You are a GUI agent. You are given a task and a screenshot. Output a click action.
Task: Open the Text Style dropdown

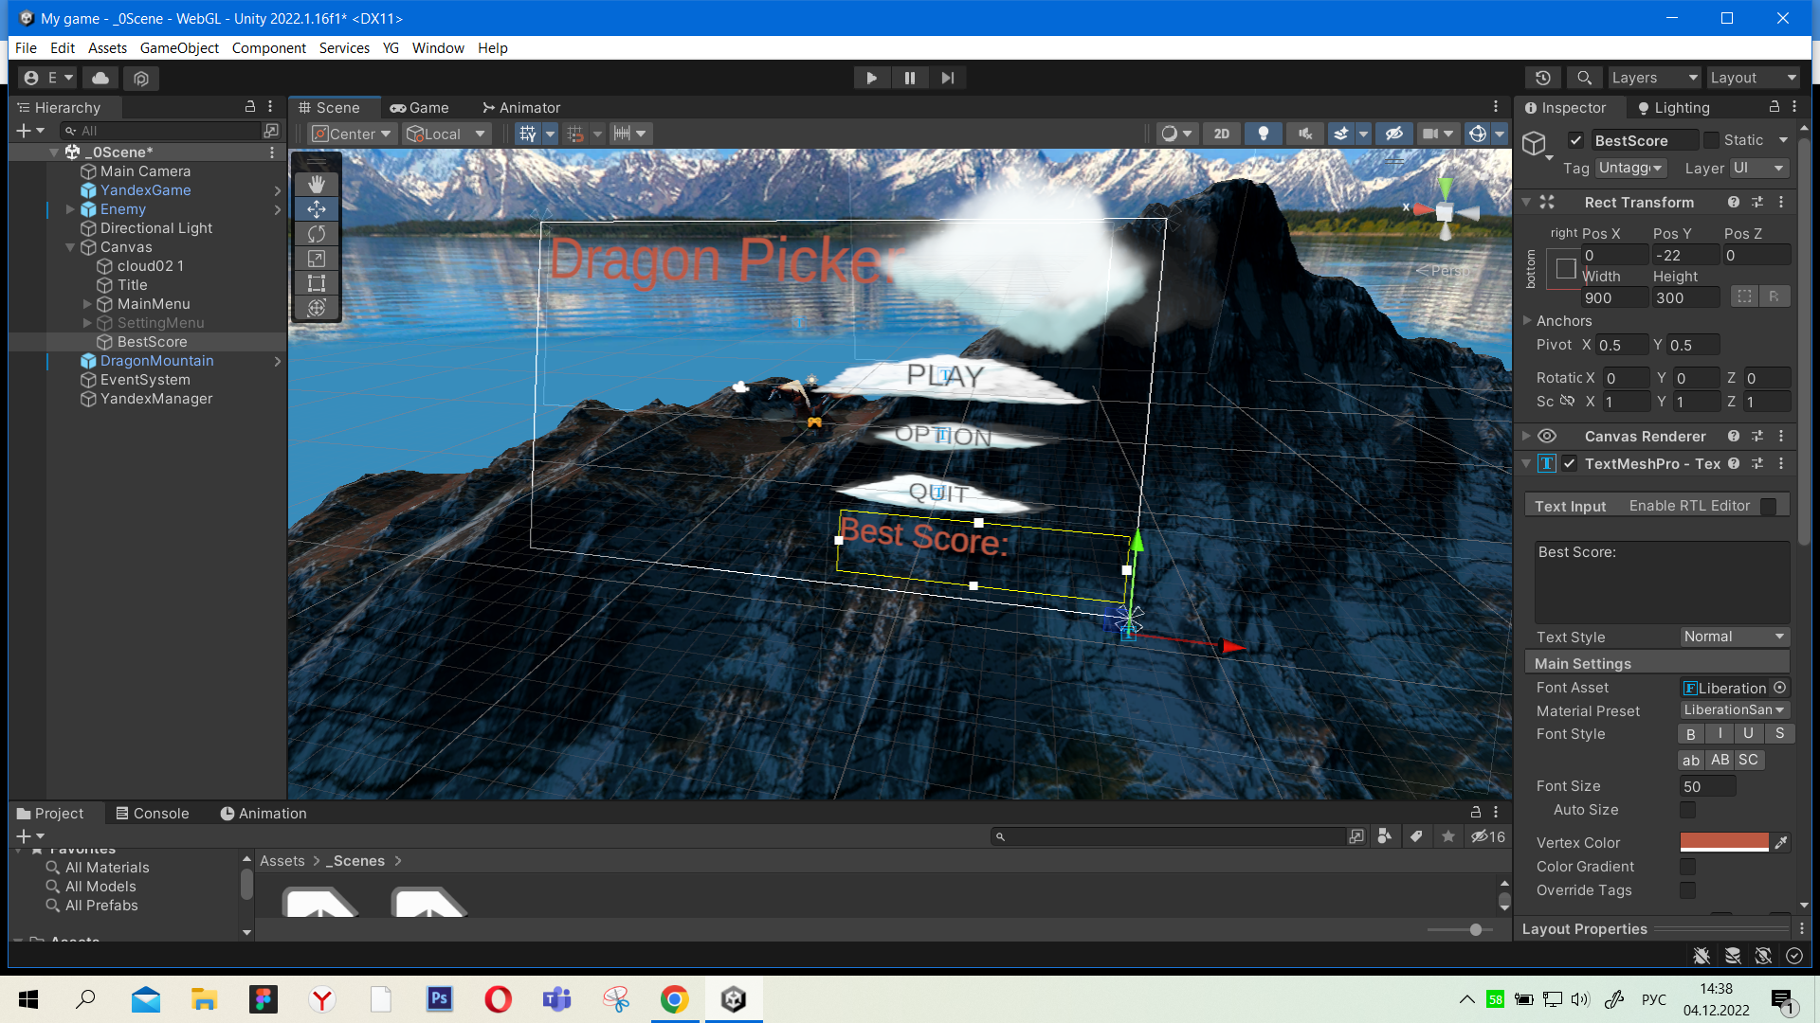tap(1734, 637)
